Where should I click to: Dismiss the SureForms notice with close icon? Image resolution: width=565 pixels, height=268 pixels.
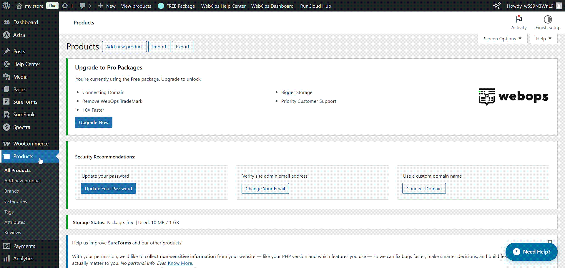pos(550,242)
